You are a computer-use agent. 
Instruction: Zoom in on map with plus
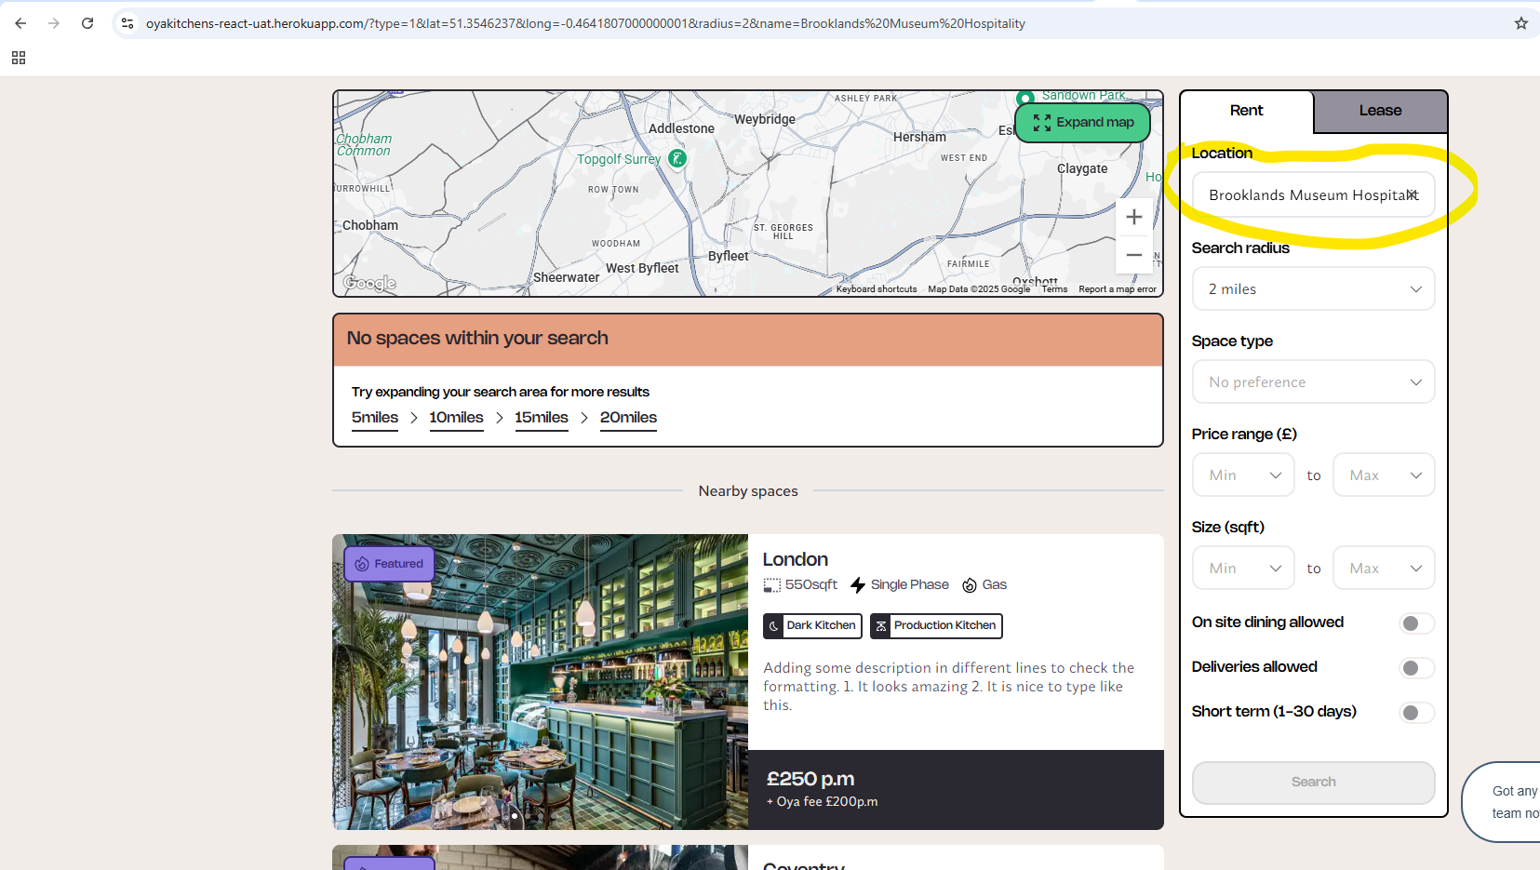pos(1133,218)
